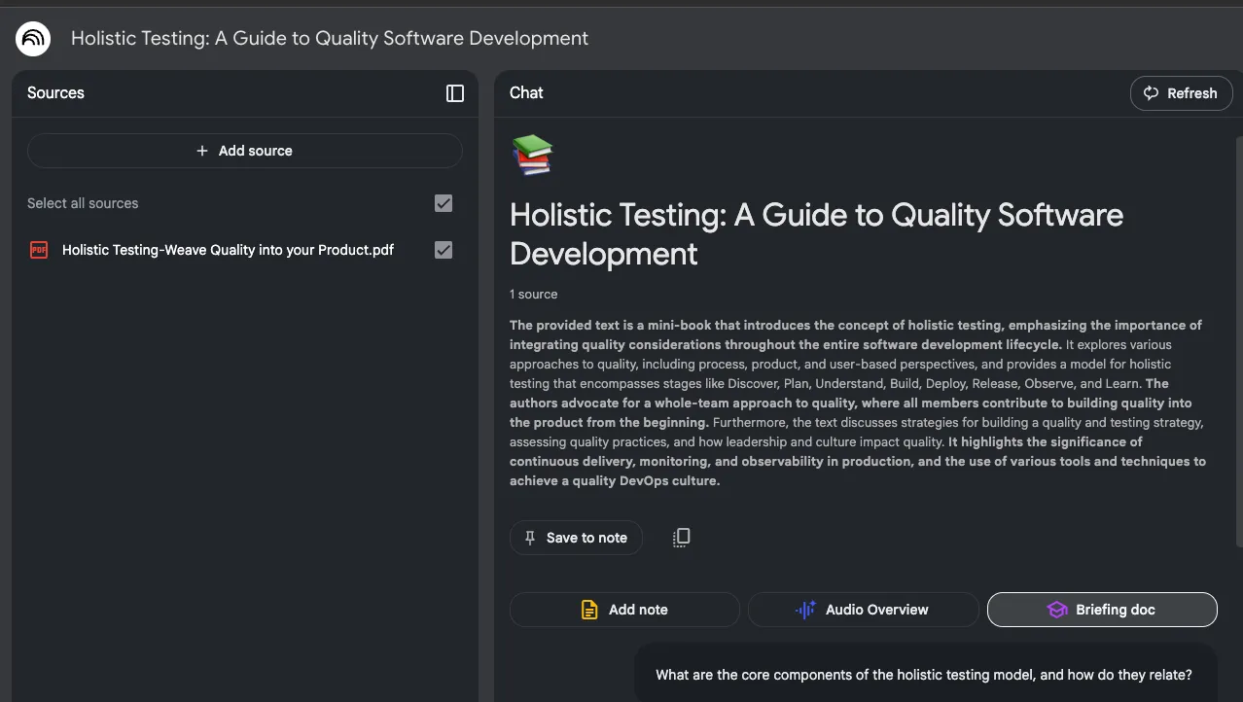Screen dimensions: 1243x702
Task: Click the suggested question about core components
Action: pyautogui.click(x=925, y=673)
